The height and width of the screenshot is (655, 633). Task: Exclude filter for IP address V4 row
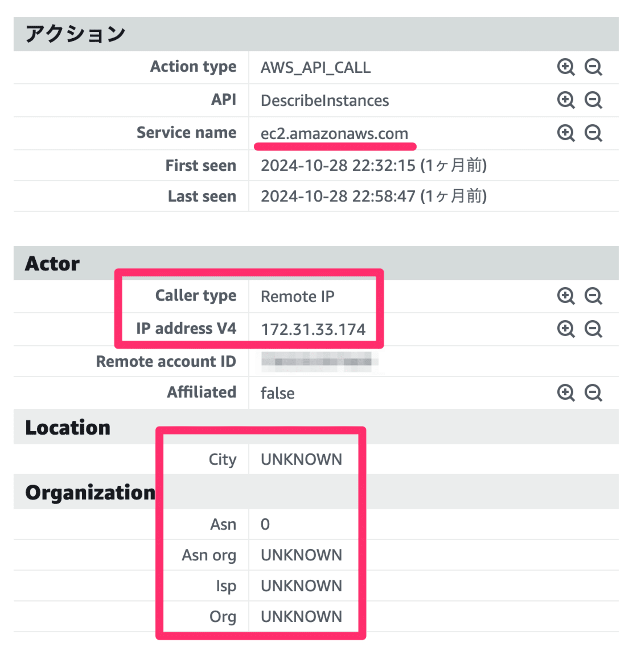tap(593, 329)
